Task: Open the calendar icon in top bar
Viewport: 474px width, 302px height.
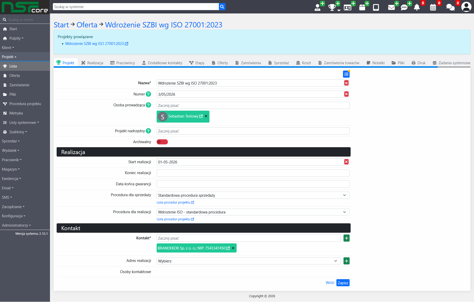Action: point(433,7)
